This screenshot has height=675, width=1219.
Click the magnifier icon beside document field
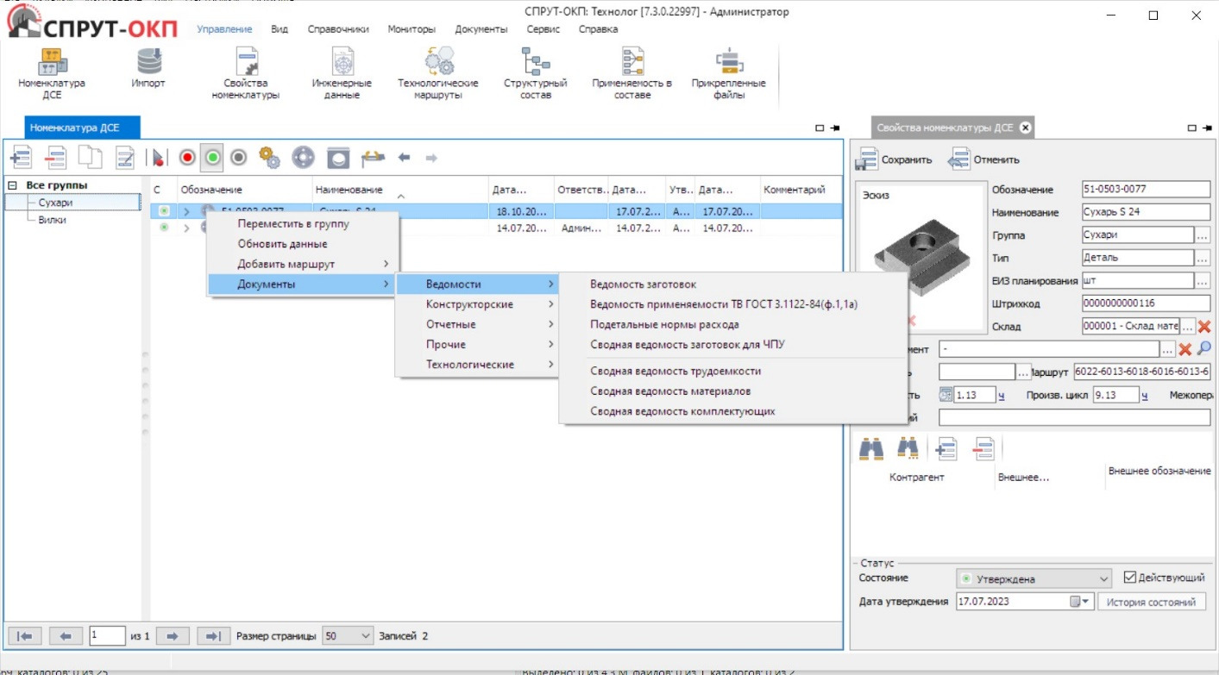click(x=1204, y=349)
